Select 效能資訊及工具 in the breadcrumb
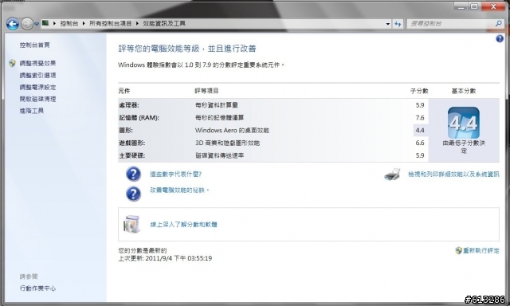 164,23
